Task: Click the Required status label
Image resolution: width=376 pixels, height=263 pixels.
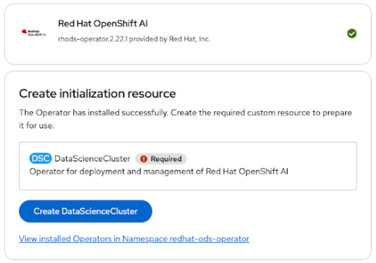Action: pos(166,159)
